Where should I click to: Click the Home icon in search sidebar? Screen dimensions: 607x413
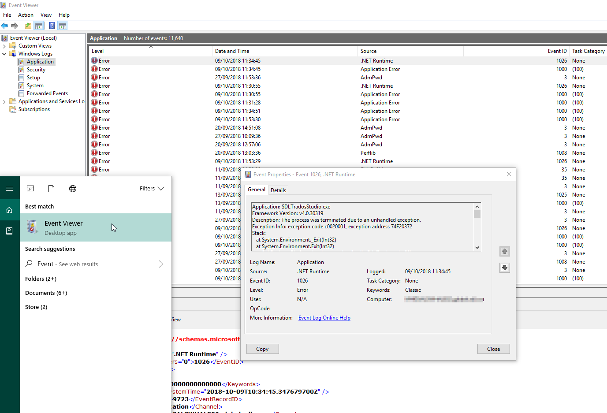point(9,210)
